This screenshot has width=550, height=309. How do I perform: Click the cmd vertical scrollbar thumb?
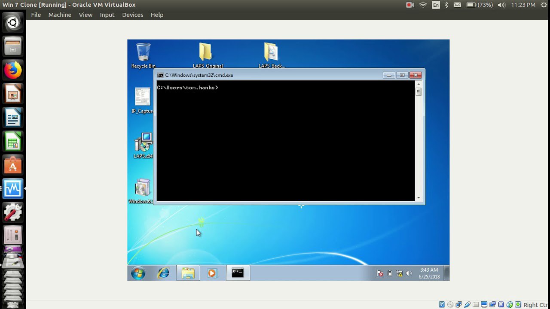pos(419,92)
